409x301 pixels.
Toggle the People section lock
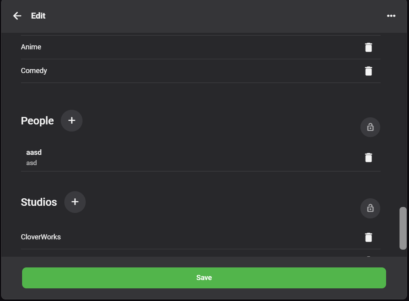[x=370, y=127]
